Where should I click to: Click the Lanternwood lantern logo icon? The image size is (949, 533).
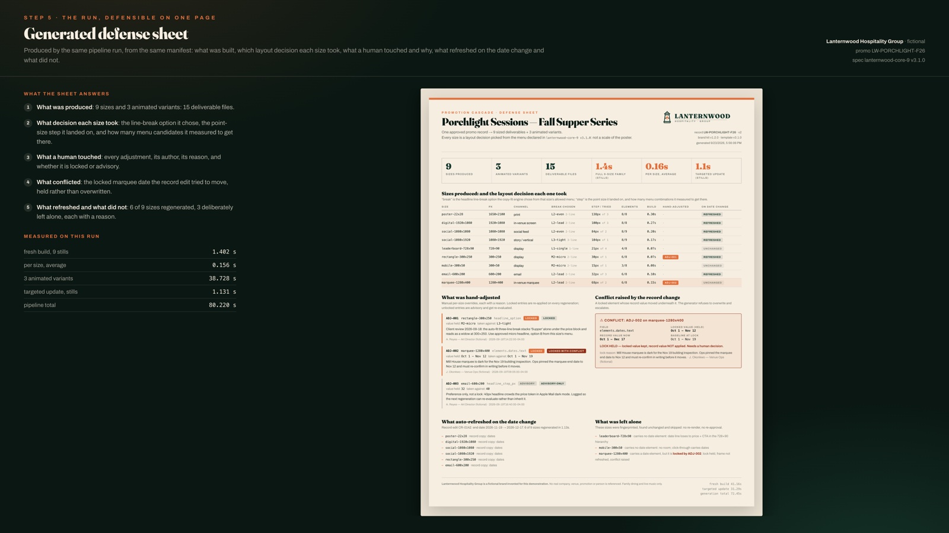click(667, 117)
